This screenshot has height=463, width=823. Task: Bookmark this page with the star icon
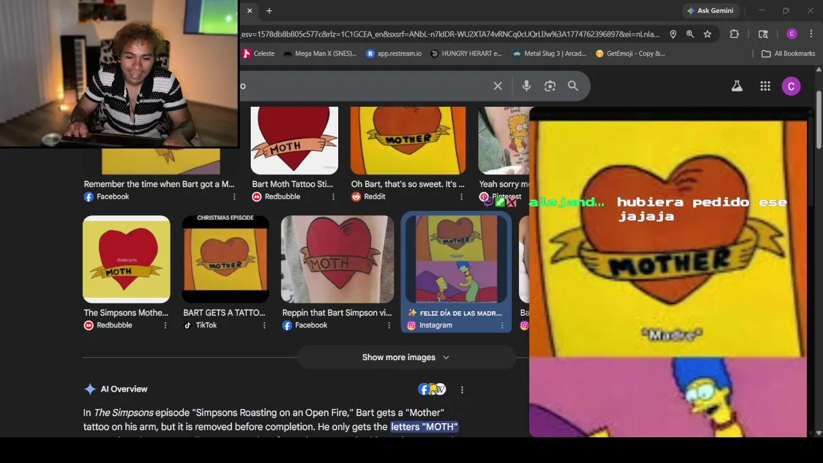tap(707, 34)
